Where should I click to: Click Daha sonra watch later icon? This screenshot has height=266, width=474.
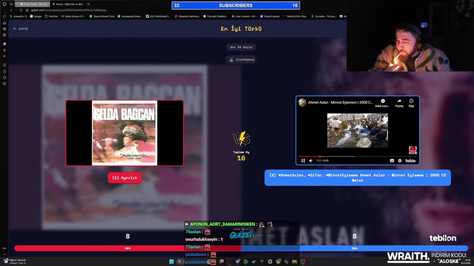click(x=383, y=103)
